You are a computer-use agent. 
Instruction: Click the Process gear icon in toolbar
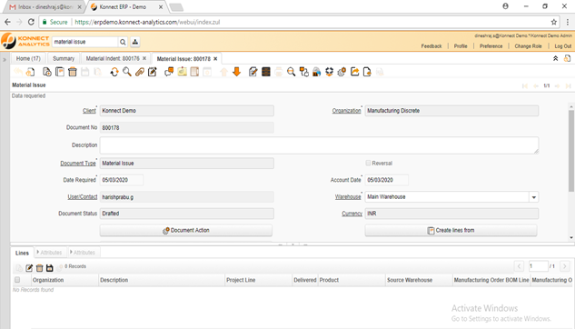(342, 72)
